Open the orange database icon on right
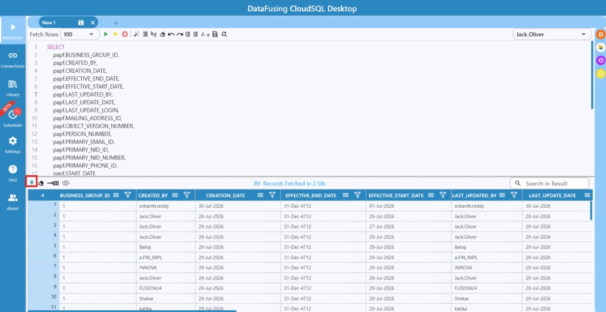606x312 pixels. (x=601, y=34)
